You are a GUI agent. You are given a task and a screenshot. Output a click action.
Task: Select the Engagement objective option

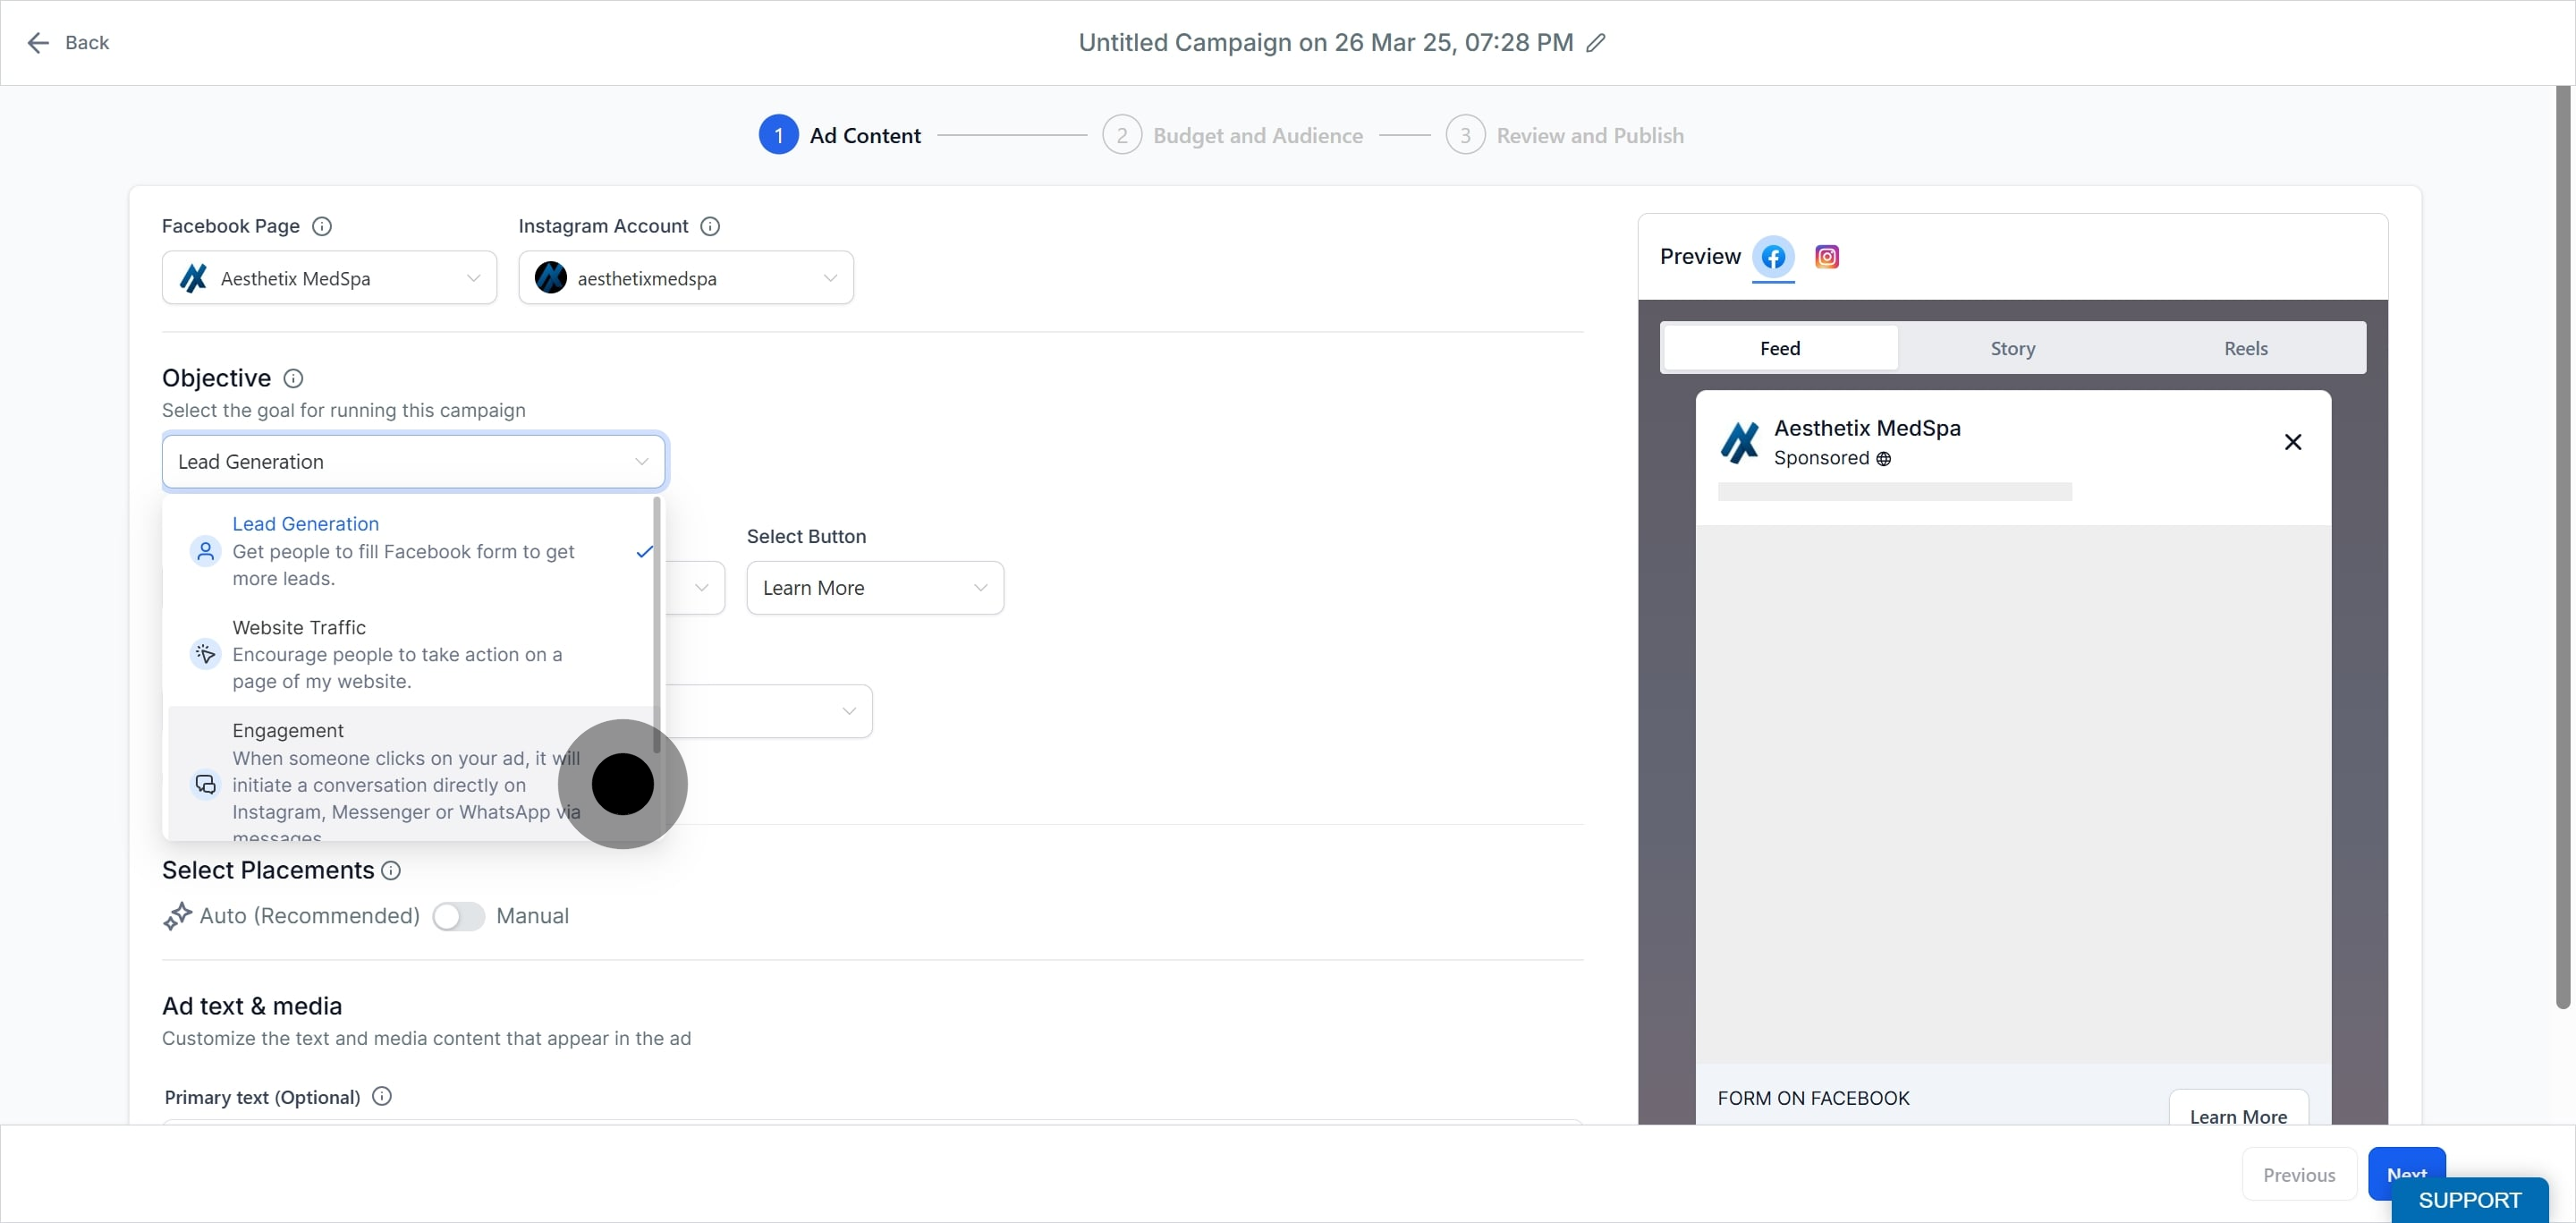click(x=400, y=772)
